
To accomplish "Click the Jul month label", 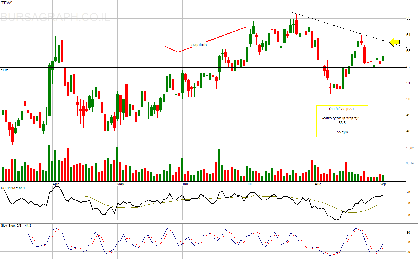I will click(x=249, y=184).
